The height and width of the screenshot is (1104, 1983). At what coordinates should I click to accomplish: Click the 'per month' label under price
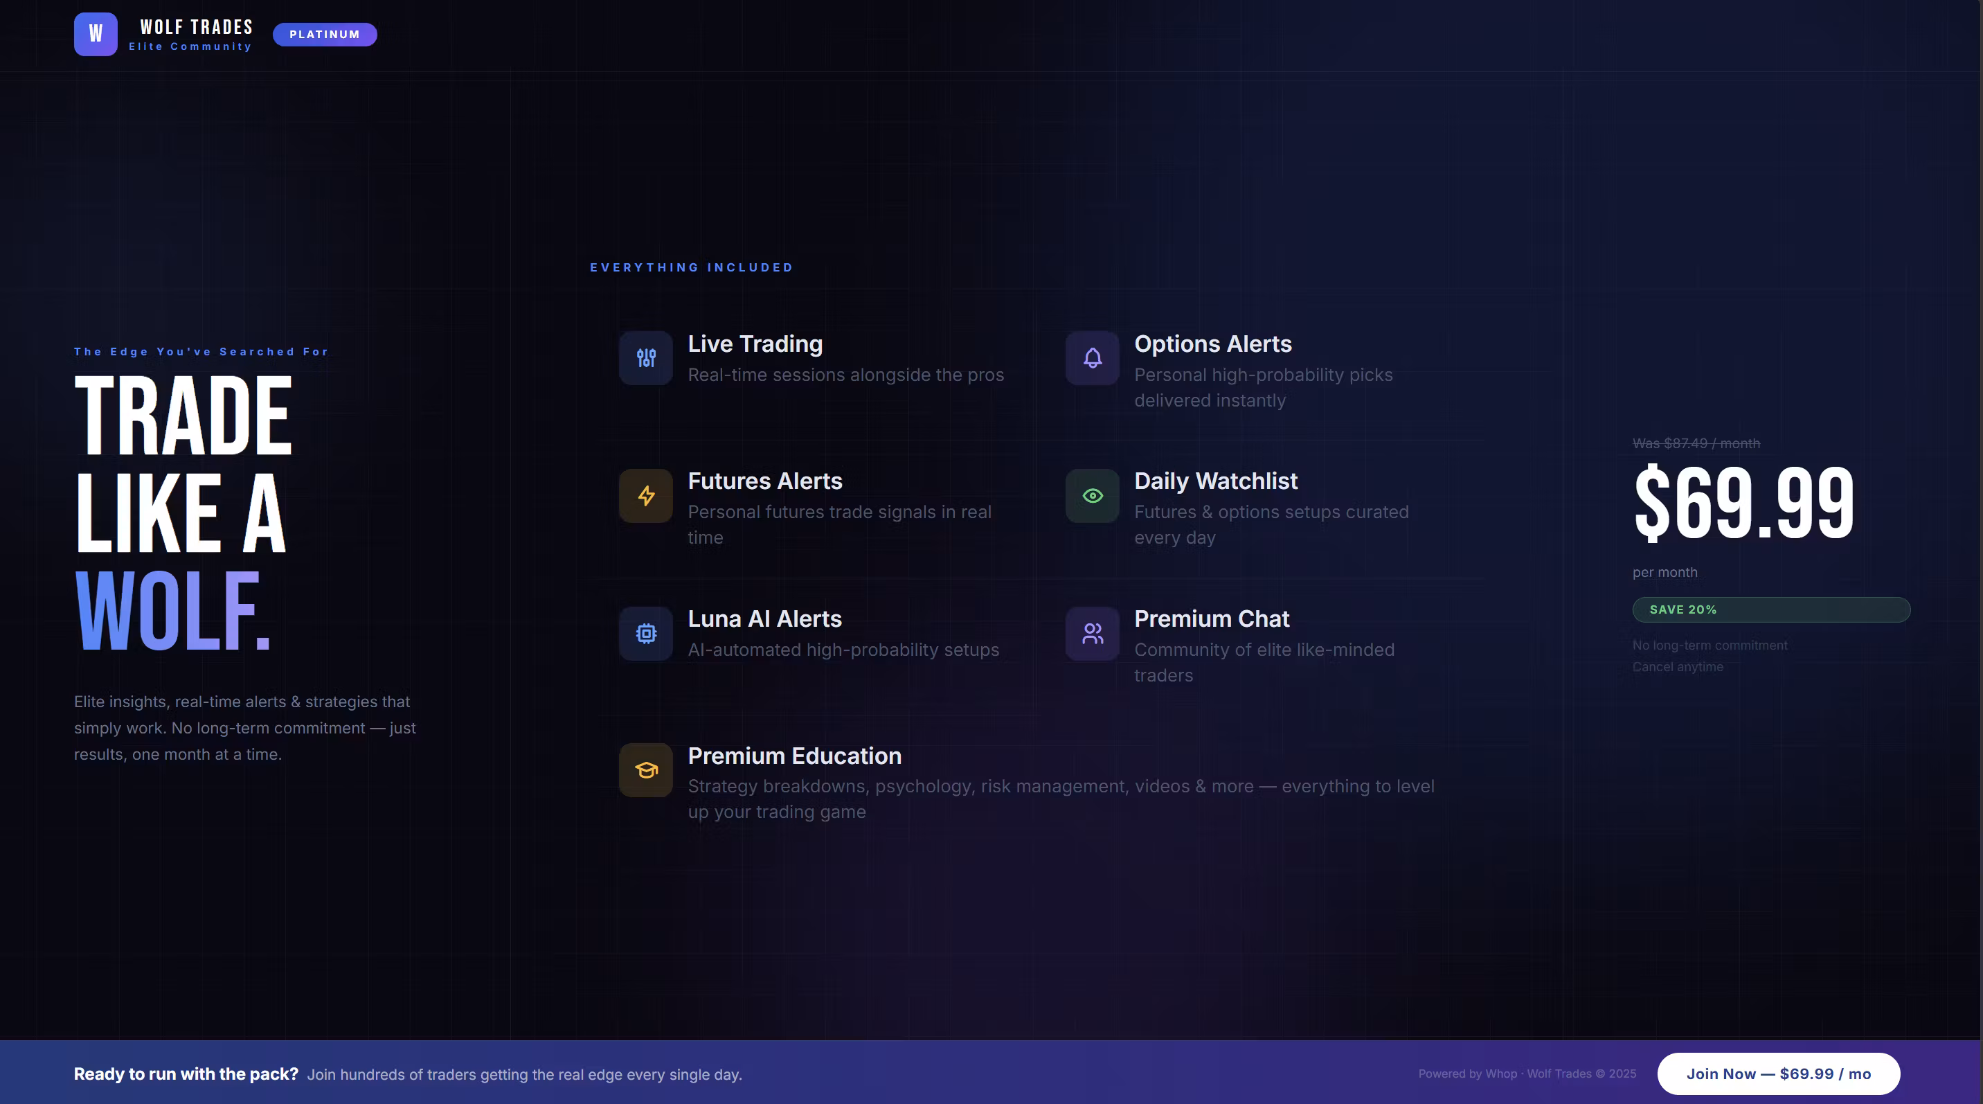1665,572
